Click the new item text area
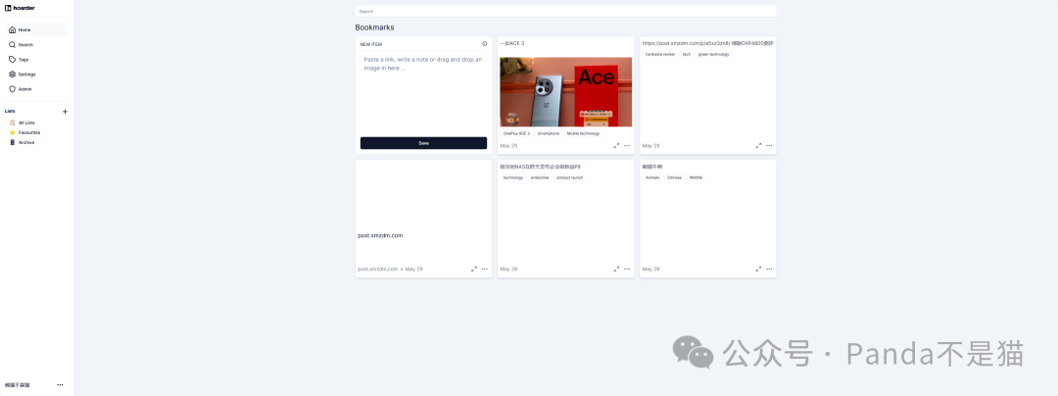The image size is (1058, 396). 424,93
